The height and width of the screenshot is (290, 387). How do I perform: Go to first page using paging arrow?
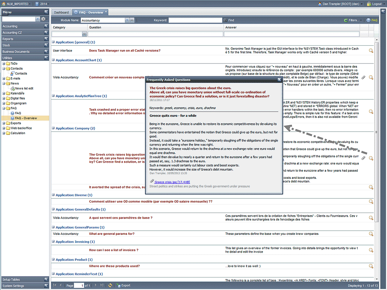pyautogui.click(x=54, y=285)
